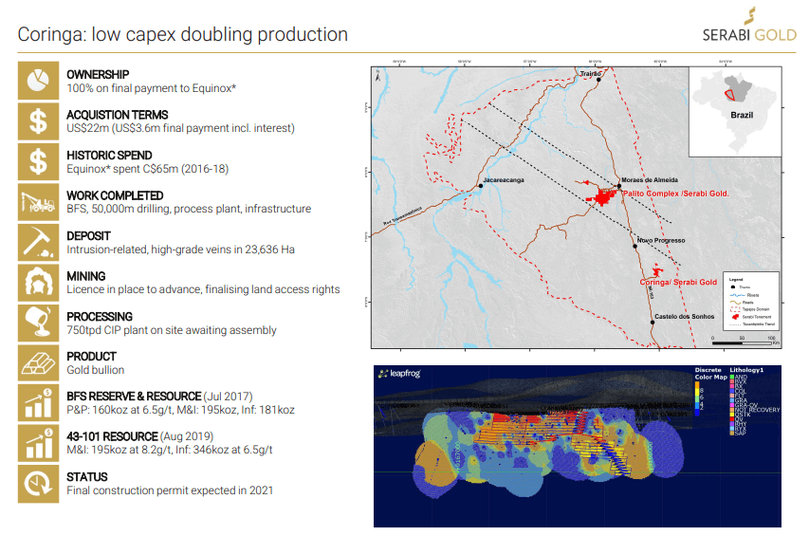Click the 'Palito Complex /Serabi Gold.' map label

[676, 194]
